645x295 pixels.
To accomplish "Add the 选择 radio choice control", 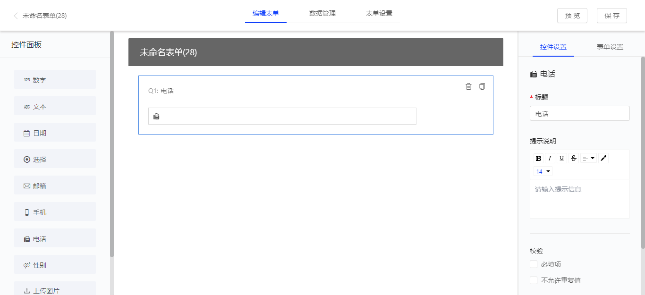I will 55,159.
